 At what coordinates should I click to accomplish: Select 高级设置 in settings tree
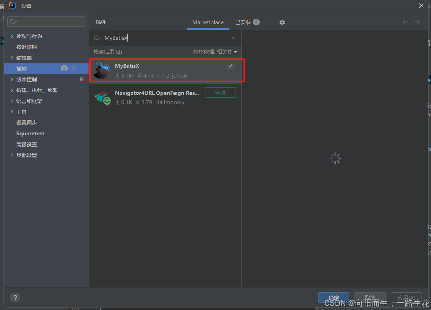(27, 144)
